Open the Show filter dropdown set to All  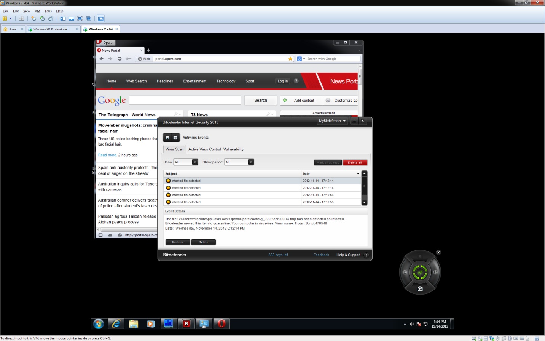tap(186, 162)
